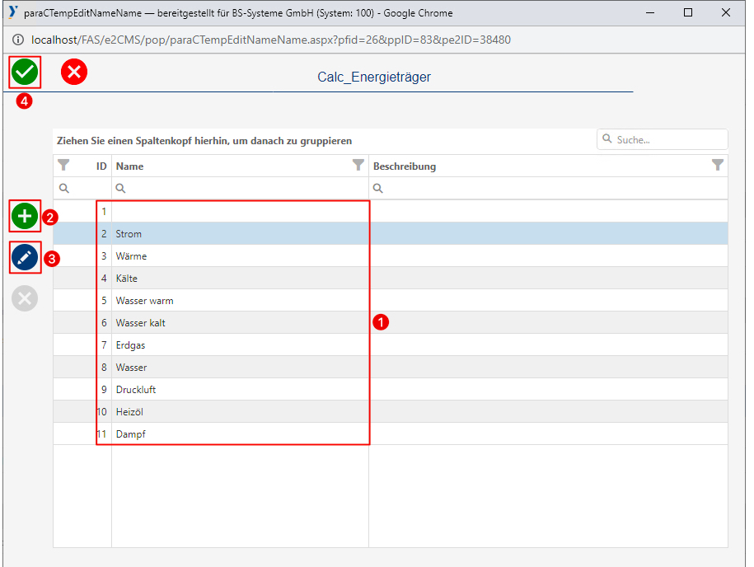Open filter for the ID column
This screenshot has width=754, height=567.
tap(63, 166)
